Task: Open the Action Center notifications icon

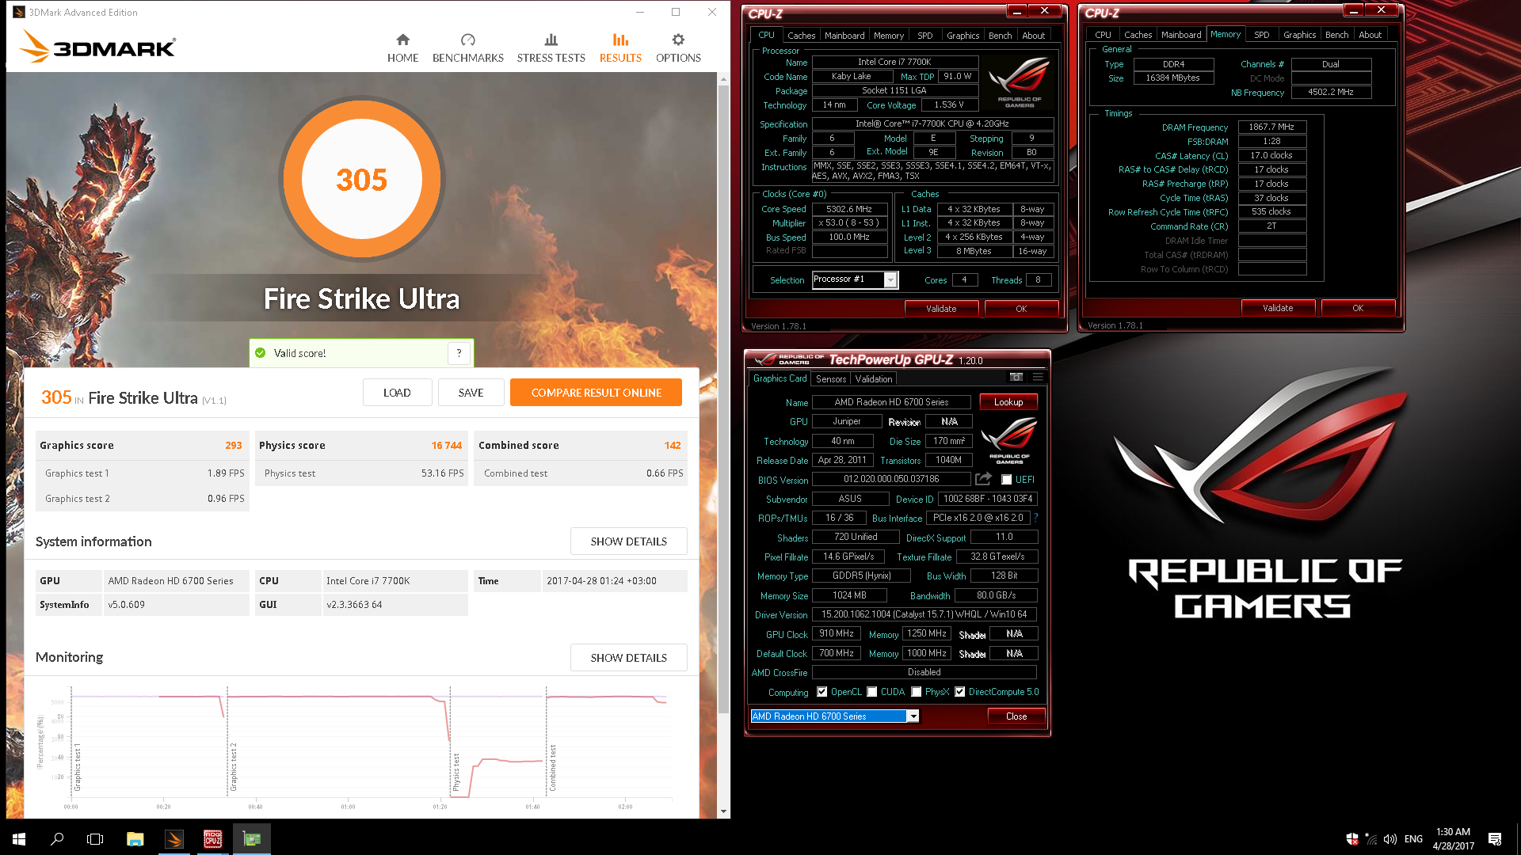Action: pos(1495,839)
